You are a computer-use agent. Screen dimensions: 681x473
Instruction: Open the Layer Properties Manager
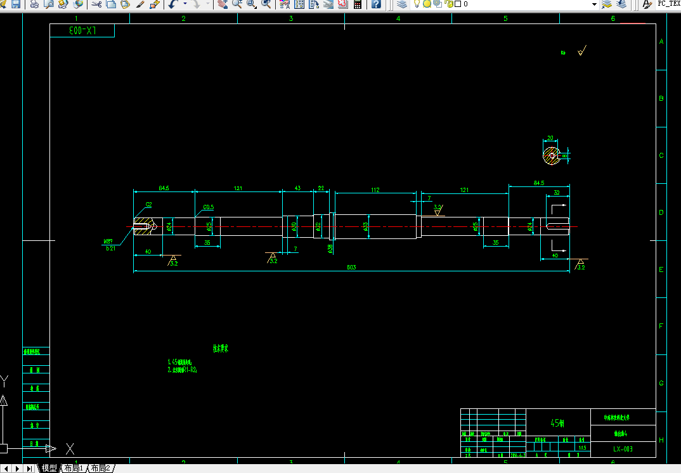click(x=402, y=4)
